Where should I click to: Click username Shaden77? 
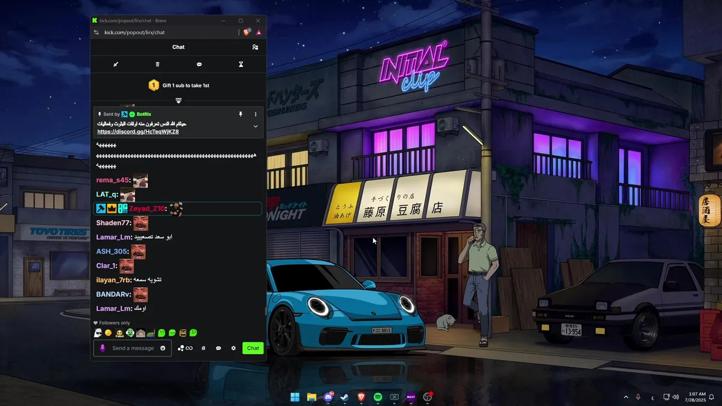click(113, 223)
